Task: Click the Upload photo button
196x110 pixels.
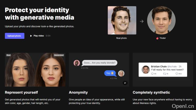Action: [x=15, y=36]
